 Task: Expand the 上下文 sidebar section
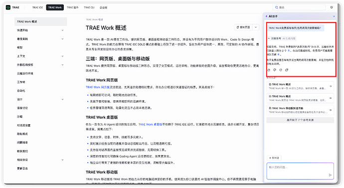point(62,56)
